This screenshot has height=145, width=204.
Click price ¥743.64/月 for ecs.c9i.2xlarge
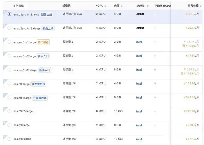coord(191,111)
